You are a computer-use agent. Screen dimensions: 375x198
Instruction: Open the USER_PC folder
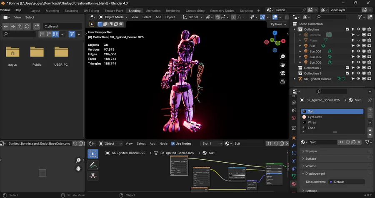(x=61, y=56)
